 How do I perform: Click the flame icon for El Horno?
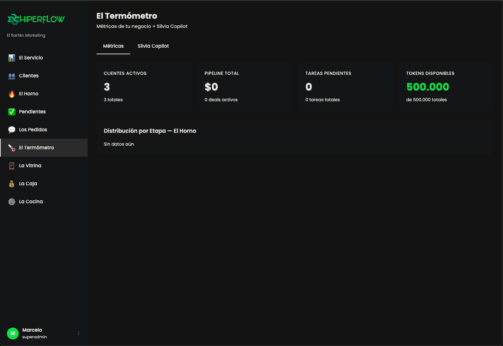point(12,94)
